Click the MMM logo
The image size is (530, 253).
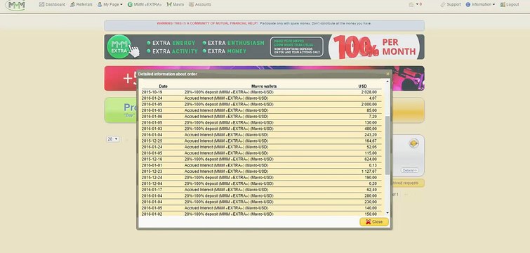pos(15,5)
